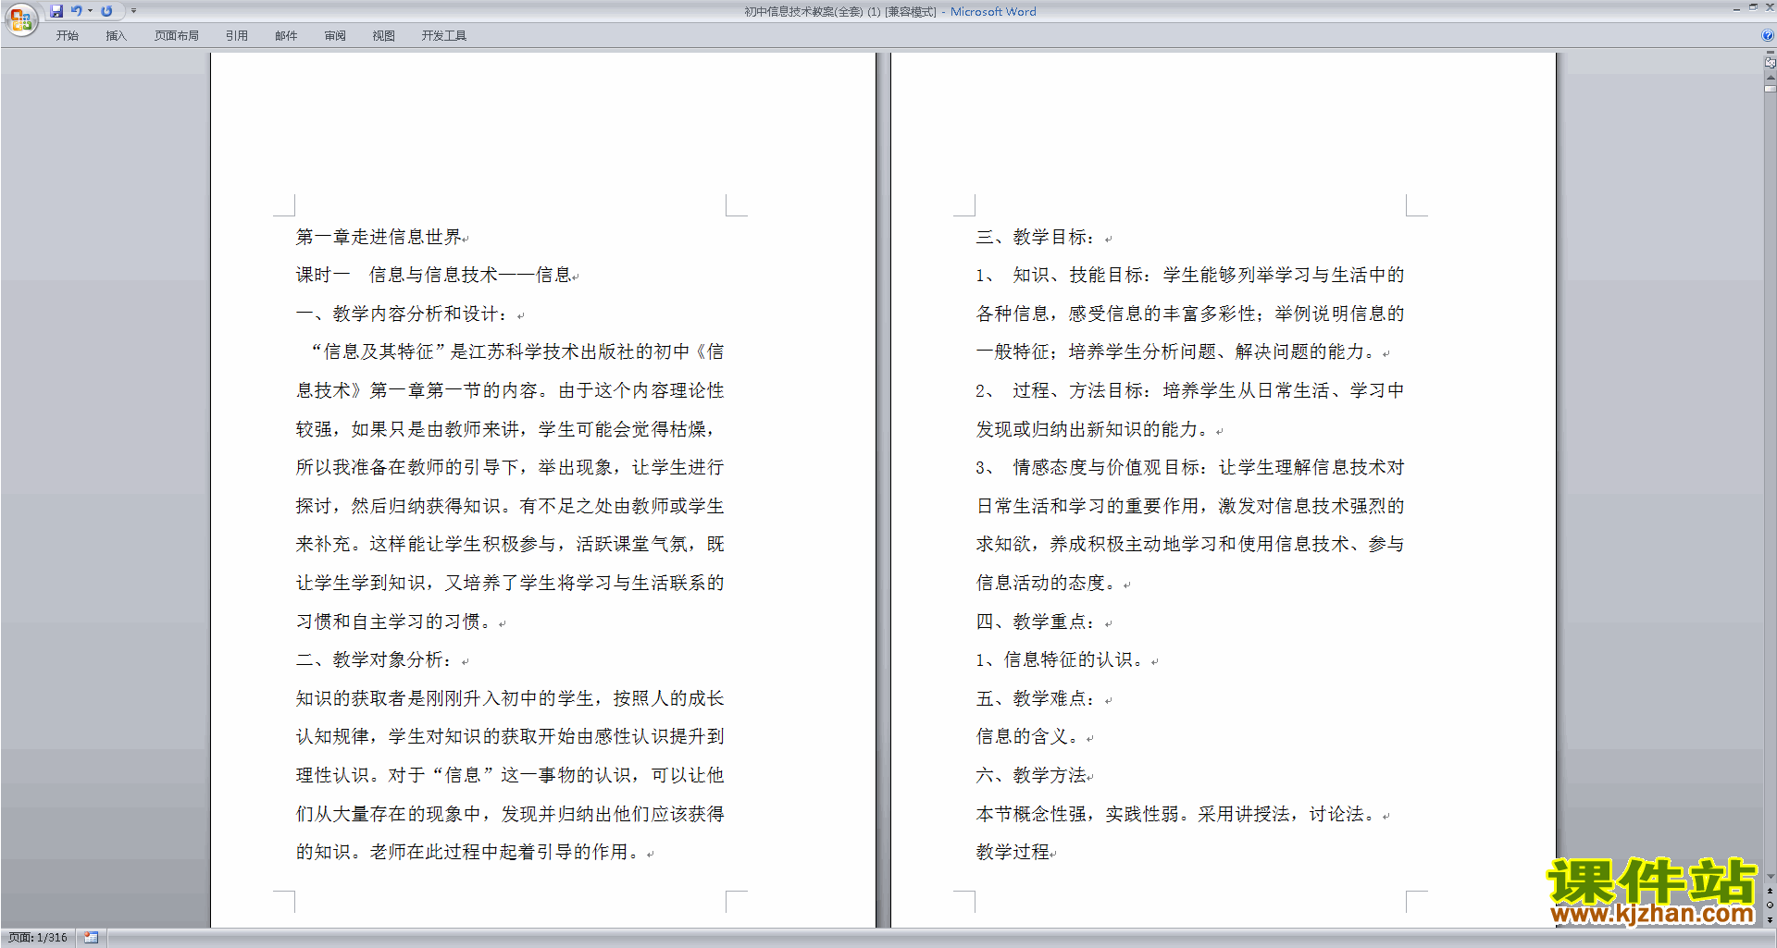This screenshot has width=1777, height=948.
Task: Switch to the 页面布局 tab
Action: tap(176, 36)
